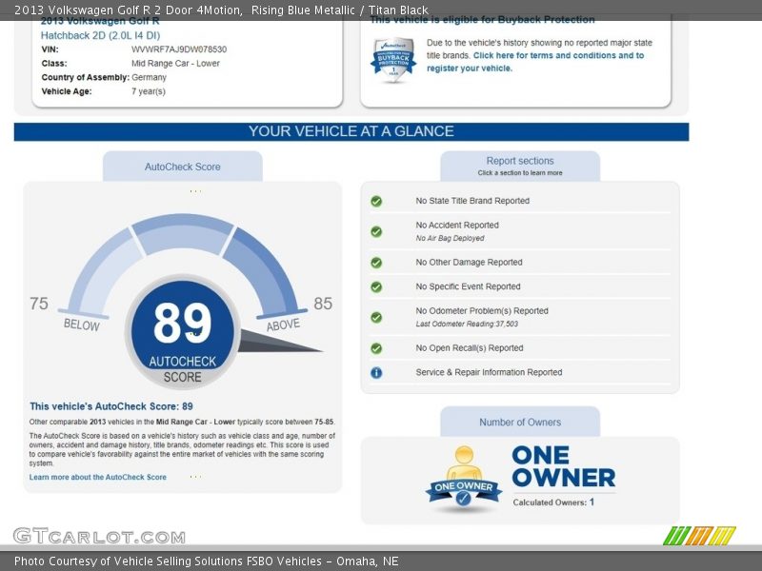This screenshot has width=762, height=571.
Task: Click the 89 AutoCheck Score dial
Action: [x=182, y=331]
